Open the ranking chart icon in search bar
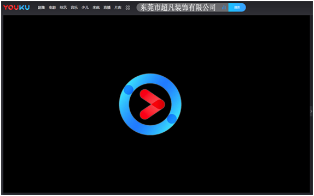This screenshot has width=314, height=196. pos(224,8)
